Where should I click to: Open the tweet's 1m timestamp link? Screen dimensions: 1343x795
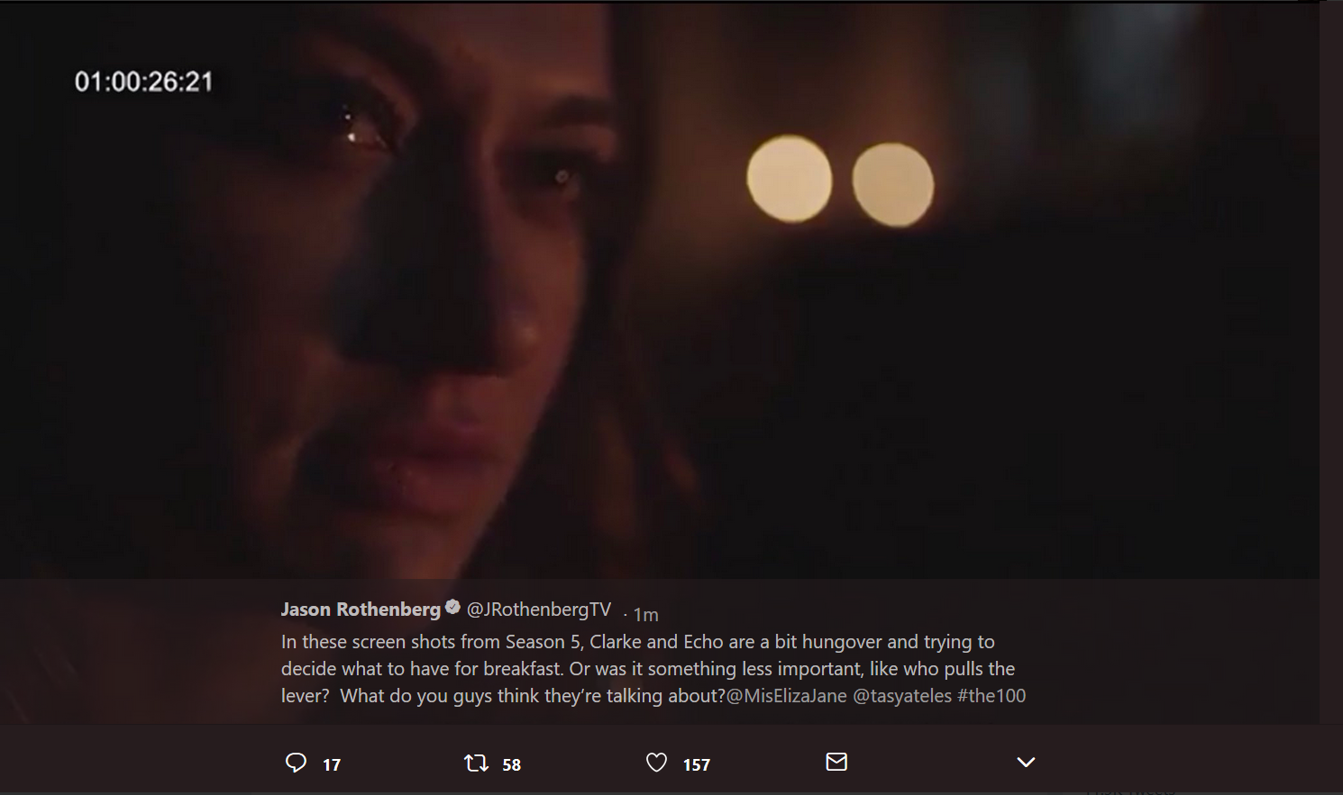point(645,614)
